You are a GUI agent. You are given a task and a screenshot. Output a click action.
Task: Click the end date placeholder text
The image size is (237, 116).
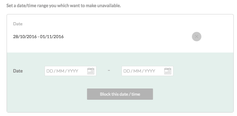(x=139, y=71)
